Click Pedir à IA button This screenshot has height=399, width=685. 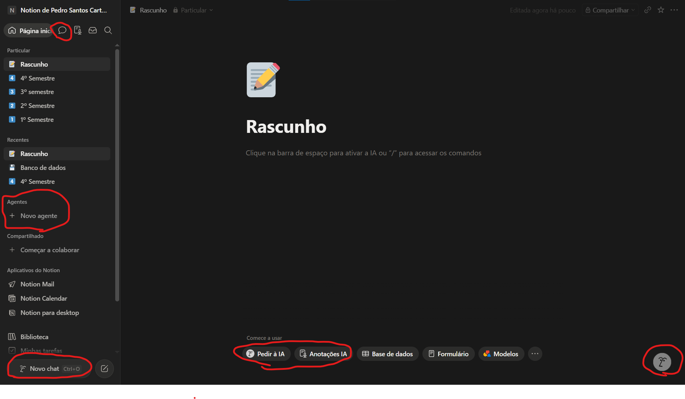coord(266,354)
